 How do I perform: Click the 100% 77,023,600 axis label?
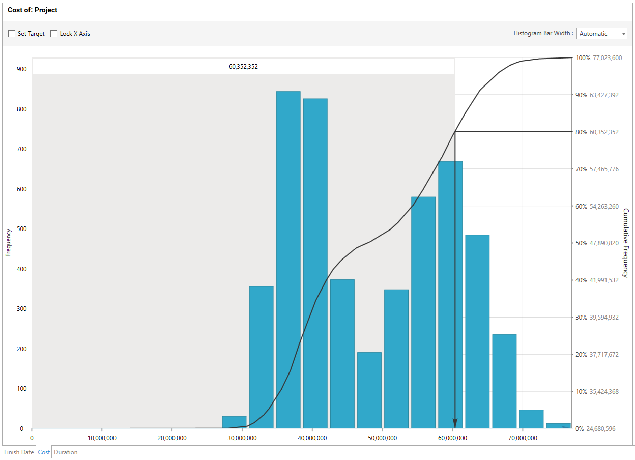coord(598,58)
